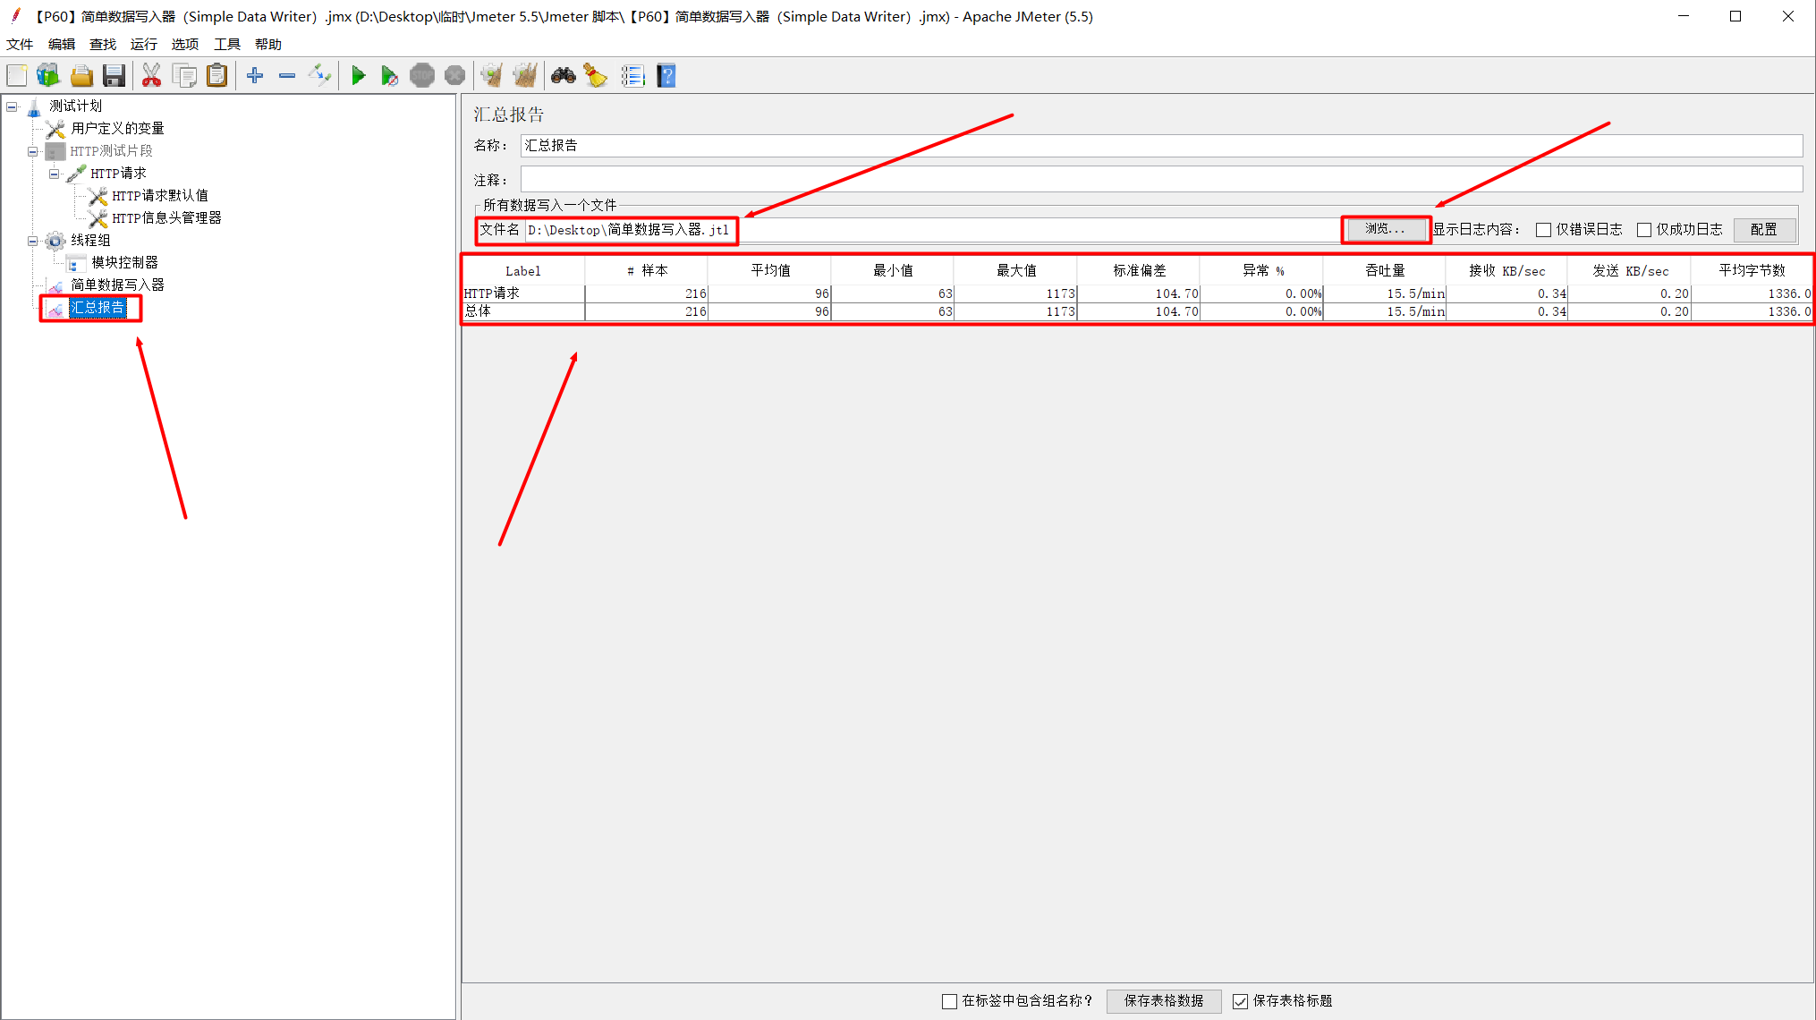Open the 运行 menu
The image size is (1816, 1020).
click(143, 44)
